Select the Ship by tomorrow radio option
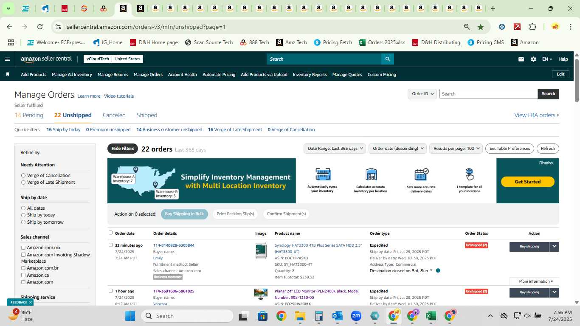 (x=23, y=222)
